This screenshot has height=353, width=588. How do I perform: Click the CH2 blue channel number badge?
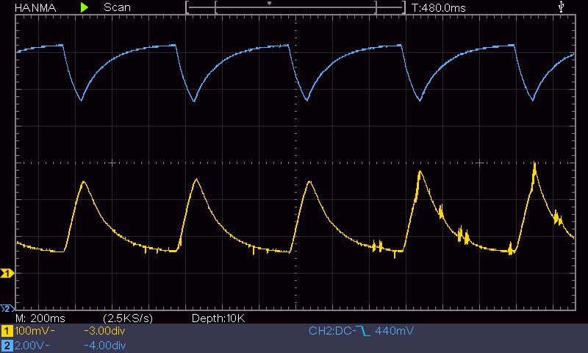[7, 345]
